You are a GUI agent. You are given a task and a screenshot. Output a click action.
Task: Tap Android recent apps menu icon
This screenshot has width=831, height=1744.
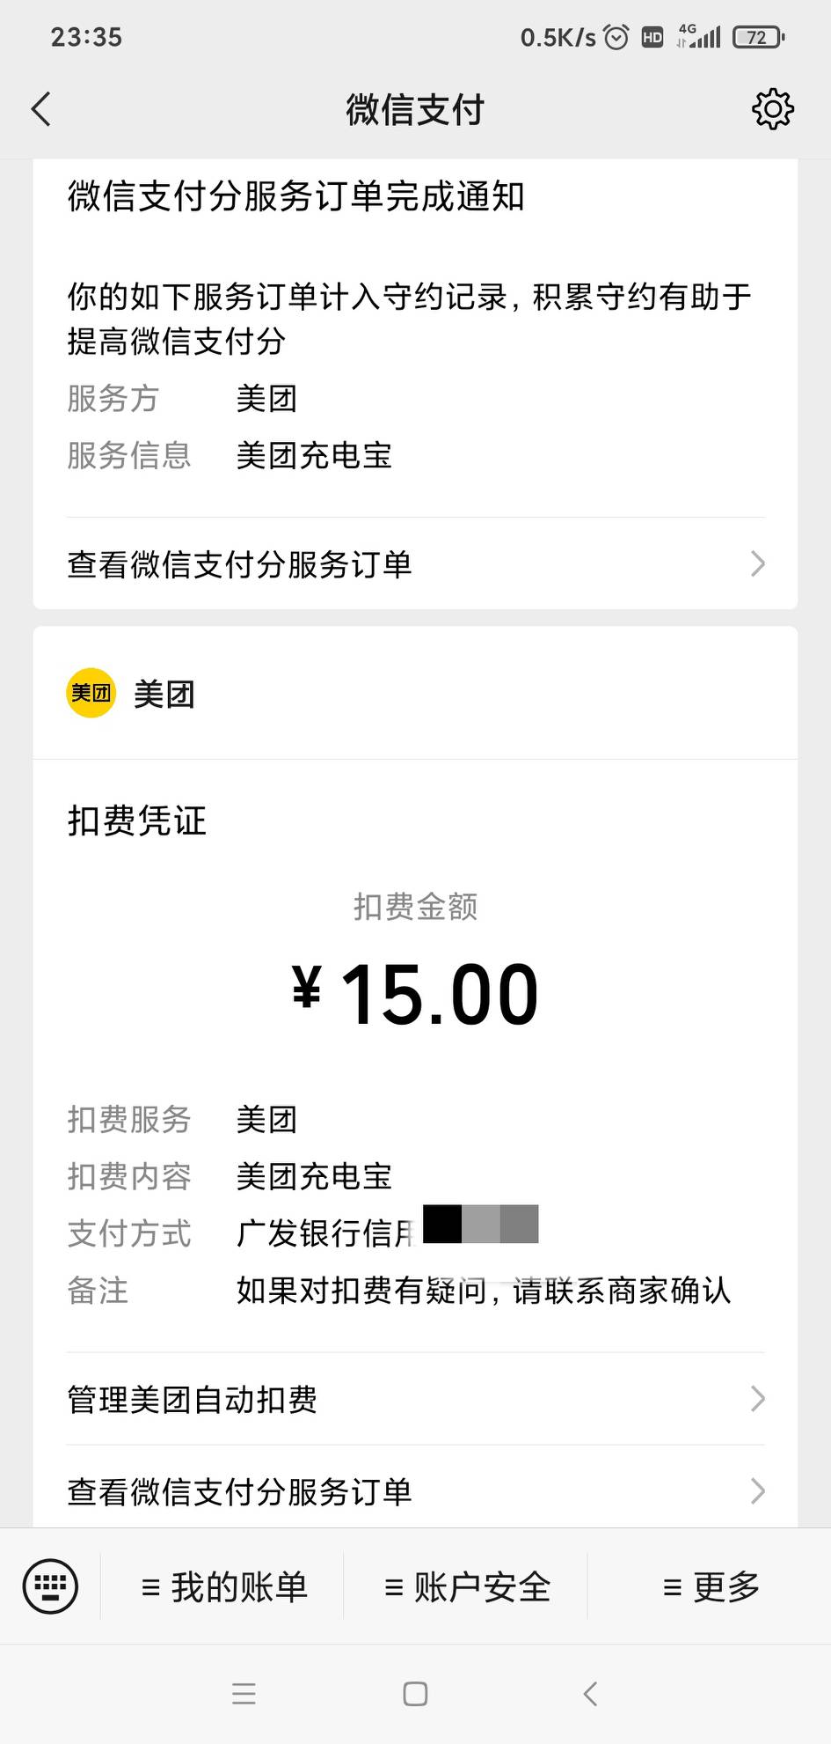244,1693
